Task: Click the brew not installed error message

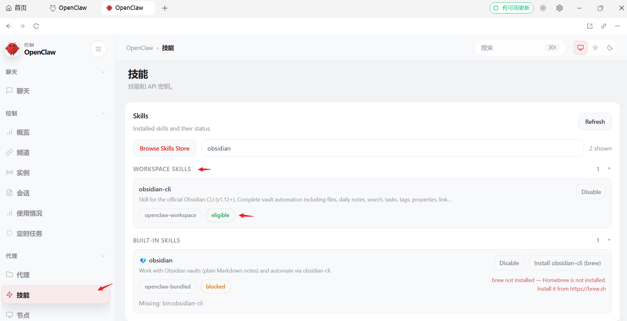Action: tap(549, 285)
